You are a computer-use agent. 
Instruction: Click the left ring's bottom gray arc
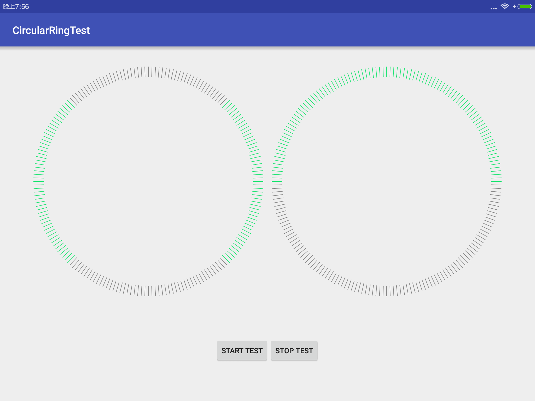(148, 291)
